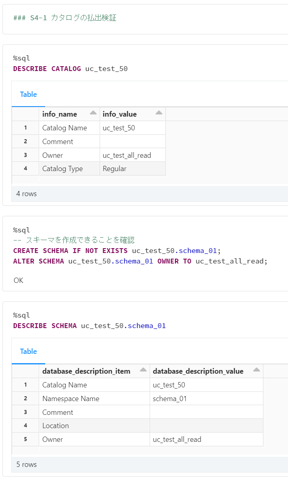Click the 'Catalog Type' cell
Image resolution: width=288 pixels, height=481 pixels.
[x=69, y=169]
